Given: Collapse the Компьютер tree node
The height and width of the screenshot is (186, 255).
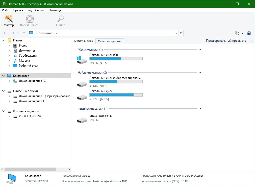Looking at the screenshot, I should tap(4, 76).
